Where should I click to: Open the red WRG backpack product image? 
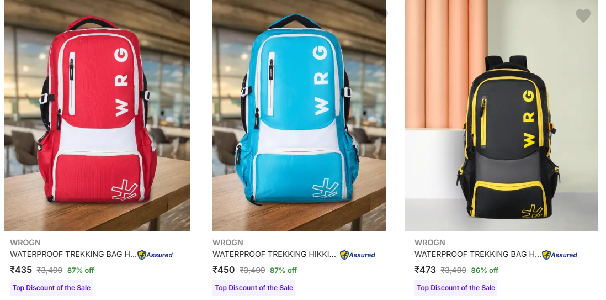97,115
